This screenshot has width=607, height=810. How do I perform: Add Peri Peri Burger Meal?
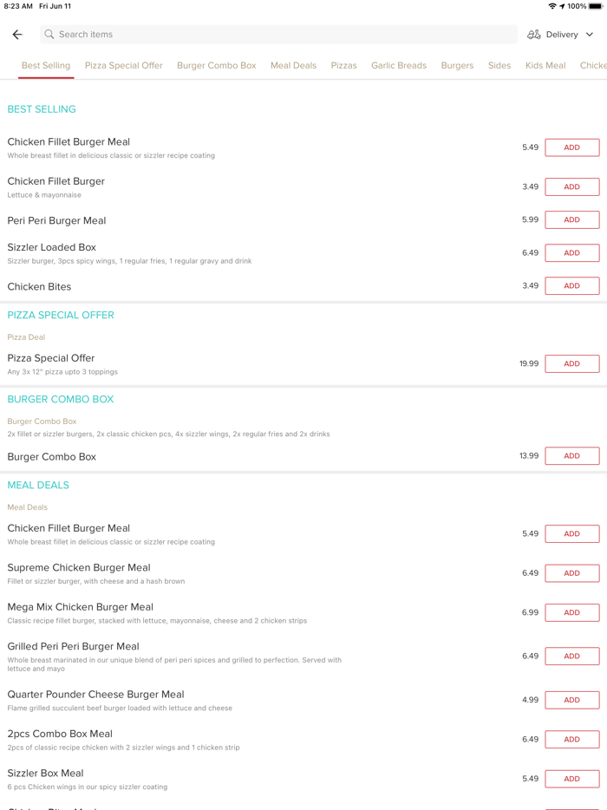[571, 220]
